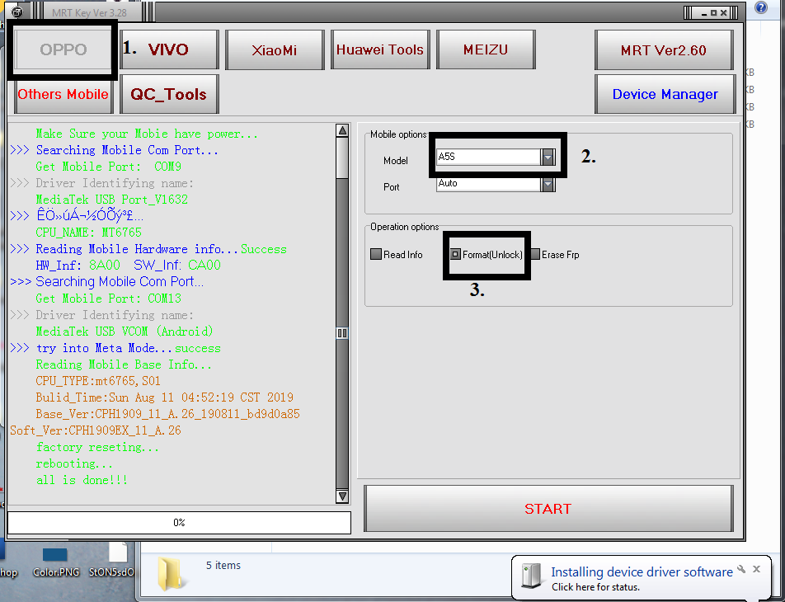This screenshot has width=785, height=602.
Task: Launch MRT Ver2.60
Action: coord(664,49)
